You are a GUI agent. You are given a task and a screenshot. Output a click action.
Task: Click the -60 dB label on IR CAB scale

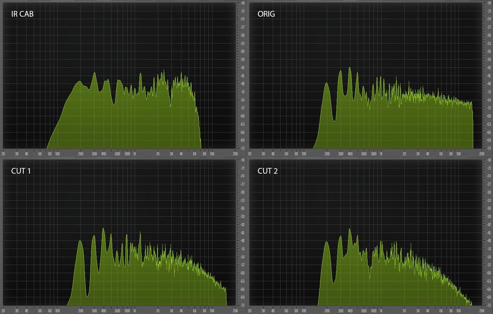(x=242, y=116)
